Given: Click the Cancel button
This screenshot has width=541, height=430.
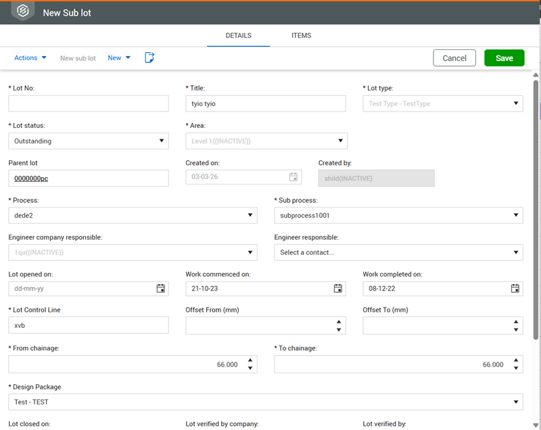Looking at the screenshot, I should click(454, 58).
